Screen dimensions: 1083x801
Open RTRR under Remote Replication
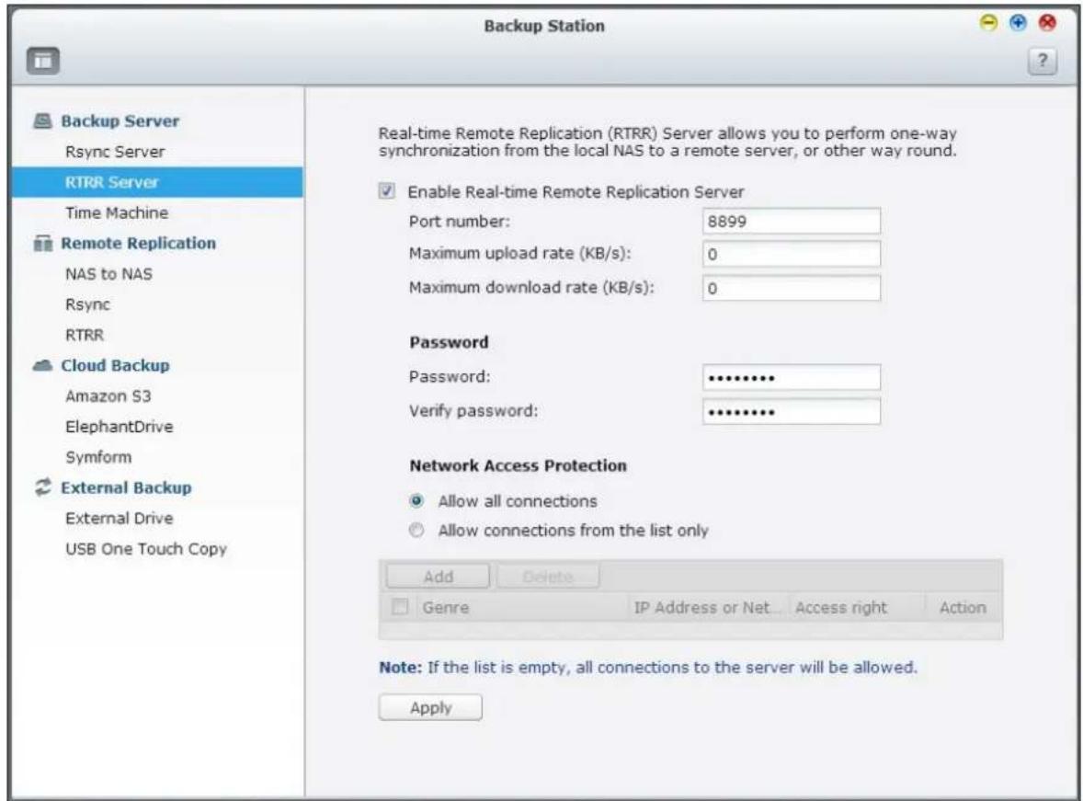(85, 335)
